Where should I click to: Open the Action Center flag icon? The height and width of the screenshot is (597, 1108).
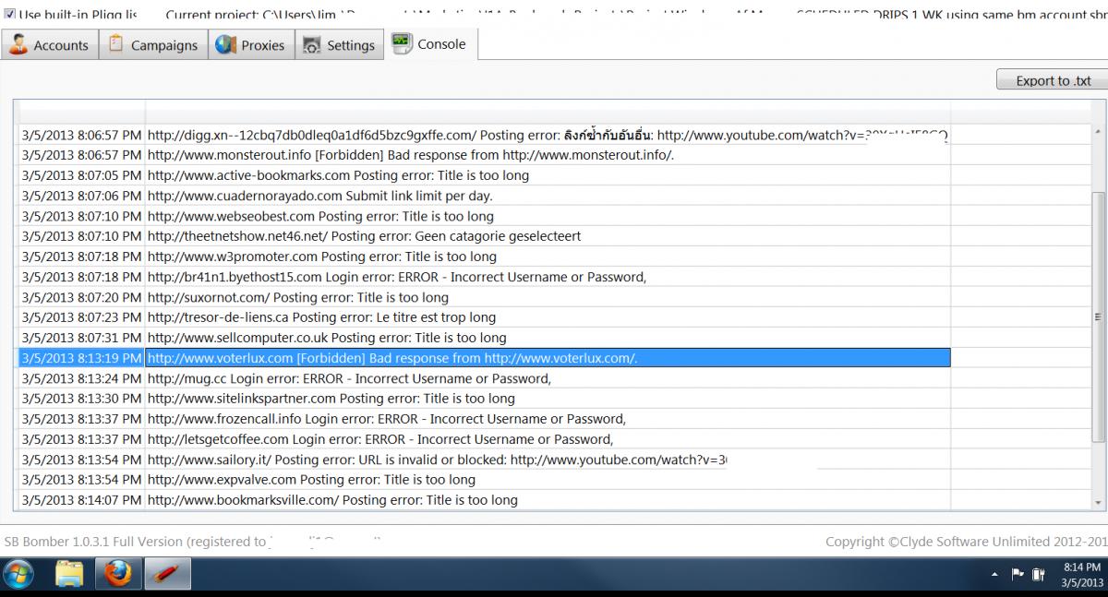click(1018, 575)
